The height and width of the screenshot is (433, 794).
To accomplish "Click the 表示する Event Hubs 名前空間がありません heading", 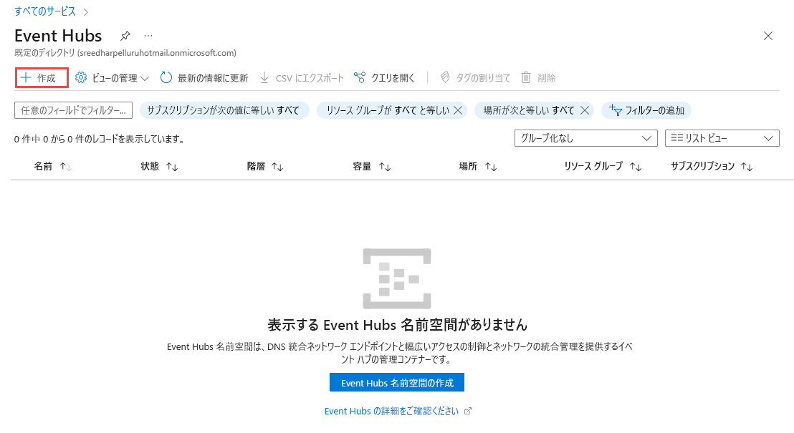I will coord(398,325).
